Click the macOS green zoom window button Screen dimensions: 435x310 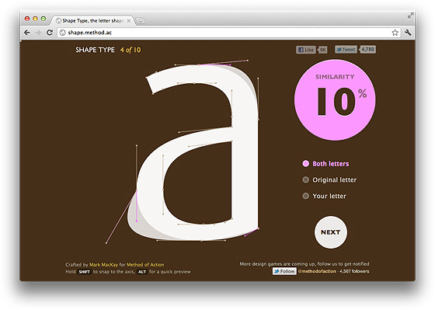(43, 19)
